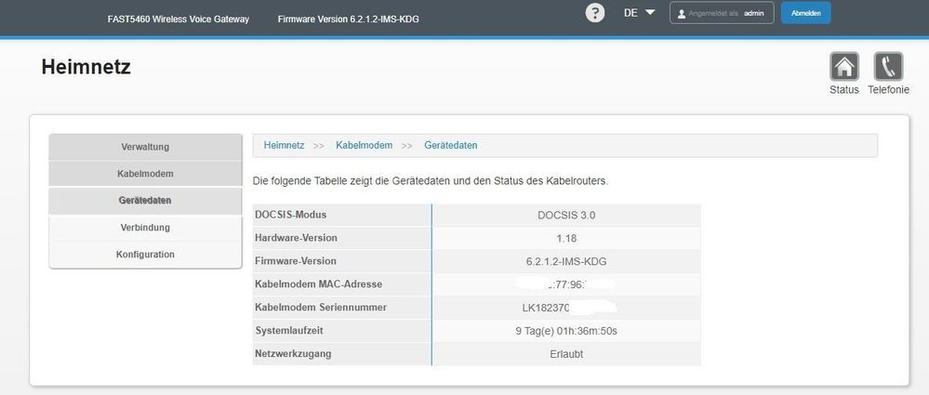Open the Status home icon

tap(844, 66)
